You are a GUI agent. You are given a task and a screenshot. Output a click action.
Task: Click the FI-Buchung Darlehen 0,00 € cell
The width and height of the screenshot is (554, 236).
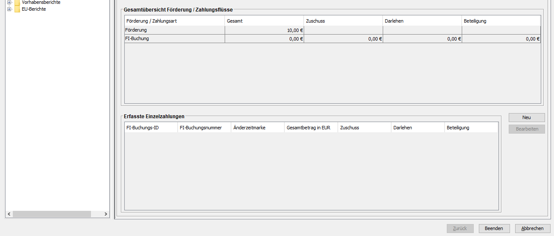coord(422,39)
